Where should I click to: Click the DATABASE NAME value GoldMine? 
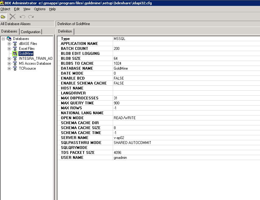tap(121, 68)
